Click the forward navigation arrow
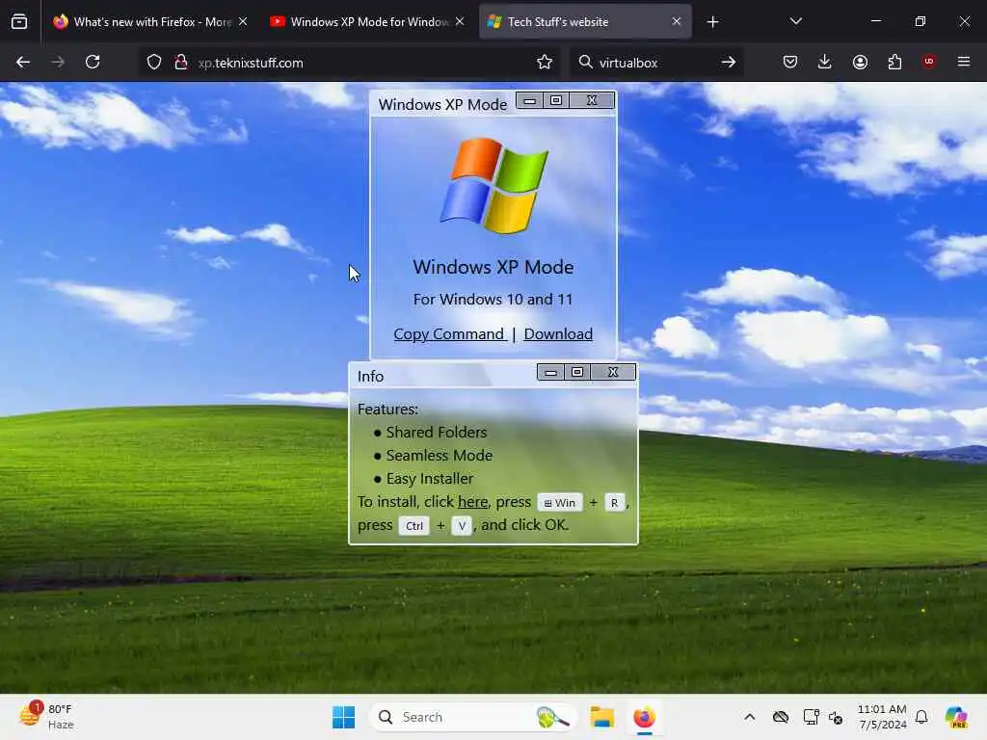 58,62
